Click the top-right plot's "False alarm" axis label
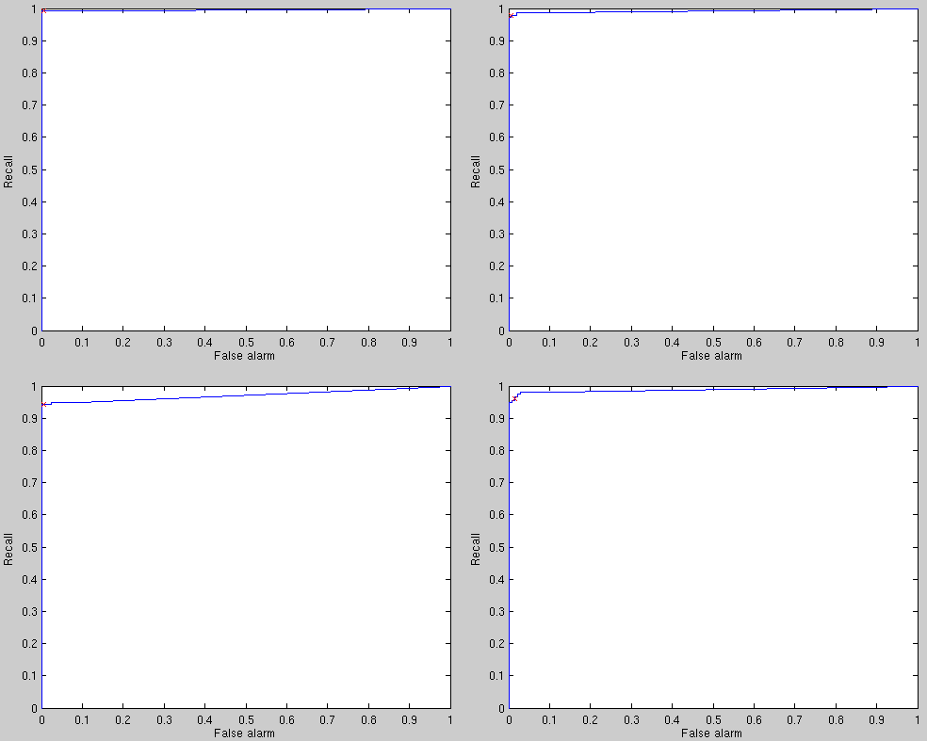Screen dimensions: 927x741 (x=712, y=355)
